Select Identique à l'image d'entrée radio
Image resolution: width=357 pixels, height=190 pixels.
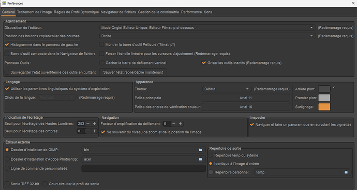tap(211, 164)
